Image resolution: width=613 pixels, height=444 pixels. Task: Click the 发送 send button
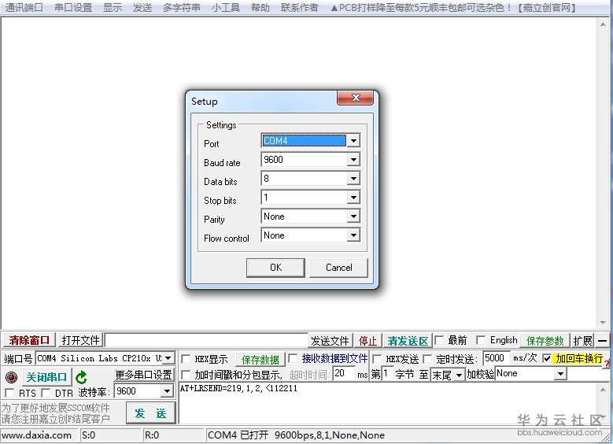pos(150,413)
